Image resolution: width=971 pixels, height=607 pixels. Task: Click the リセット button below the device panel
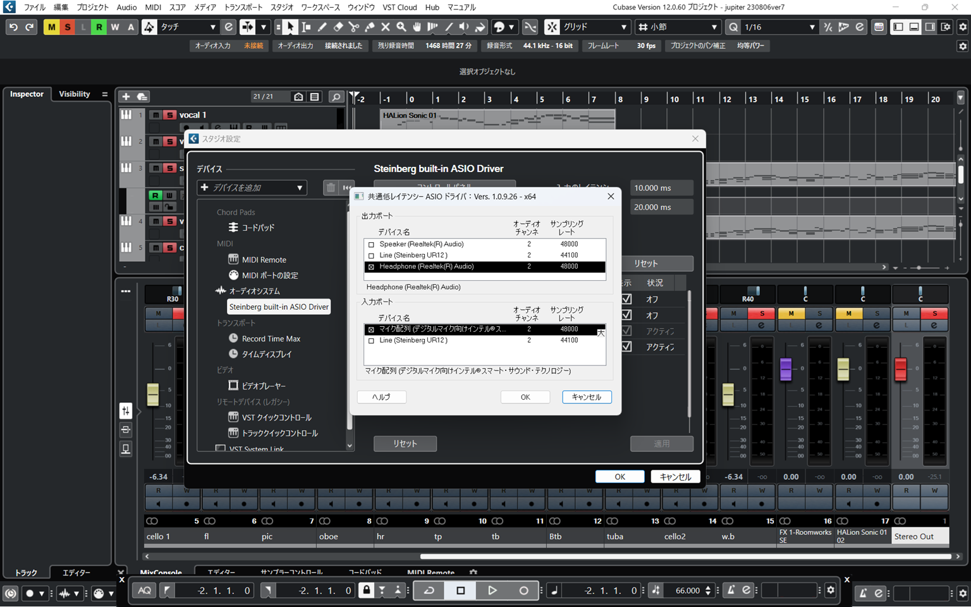tap(405, 444)
